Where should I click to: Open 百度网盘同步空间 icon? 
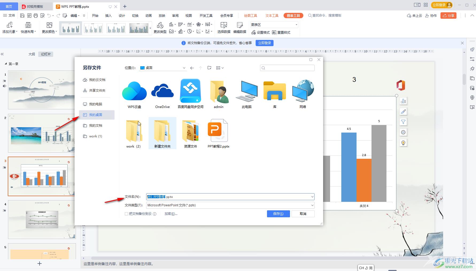(191, 91)
